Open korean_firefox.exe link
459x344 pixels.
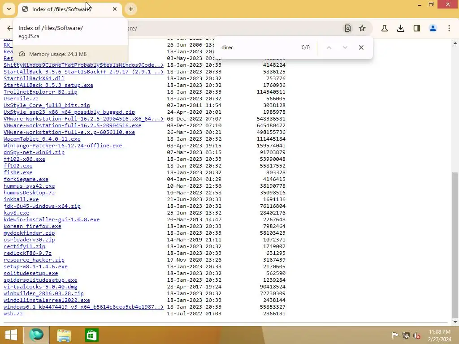(x=32, y=226)
